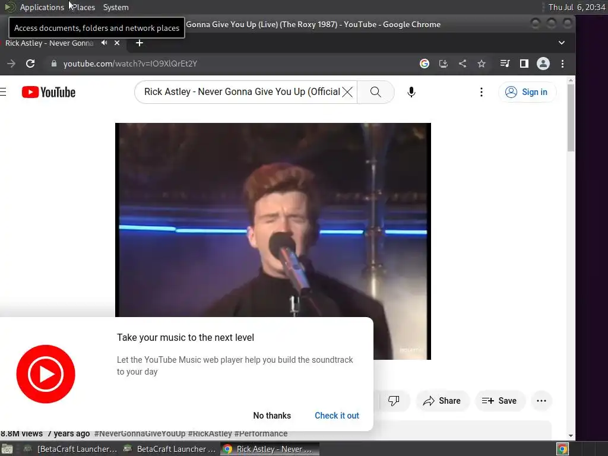Open more actions ellipsis under video
The image size is (608, 456).
541,401
